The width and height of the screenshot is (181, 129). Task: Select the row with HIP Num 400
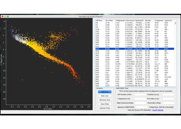click(x=135, y=42)
